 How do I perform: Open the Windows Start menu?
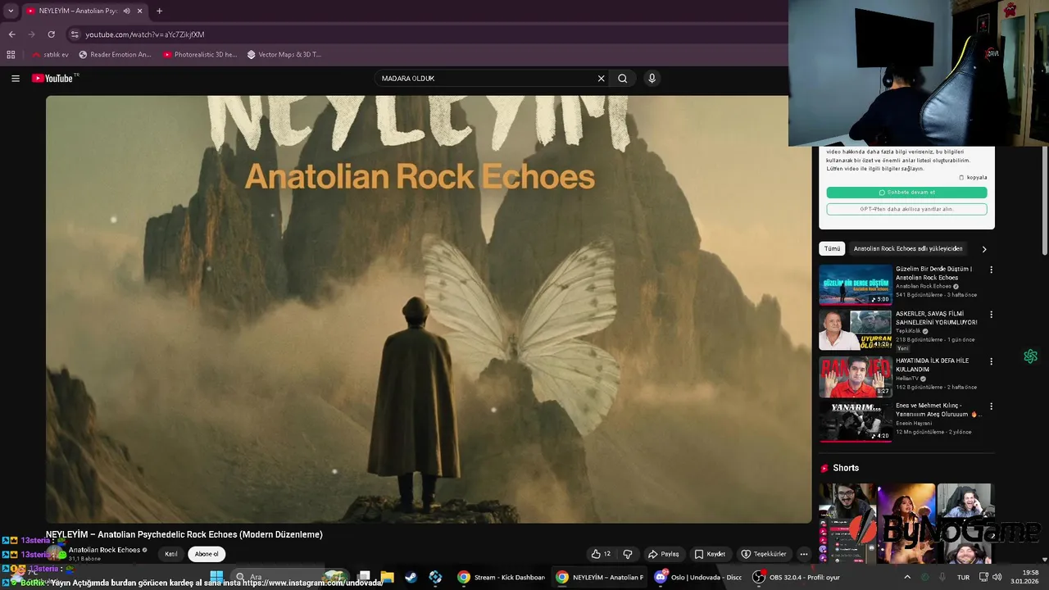216,577
